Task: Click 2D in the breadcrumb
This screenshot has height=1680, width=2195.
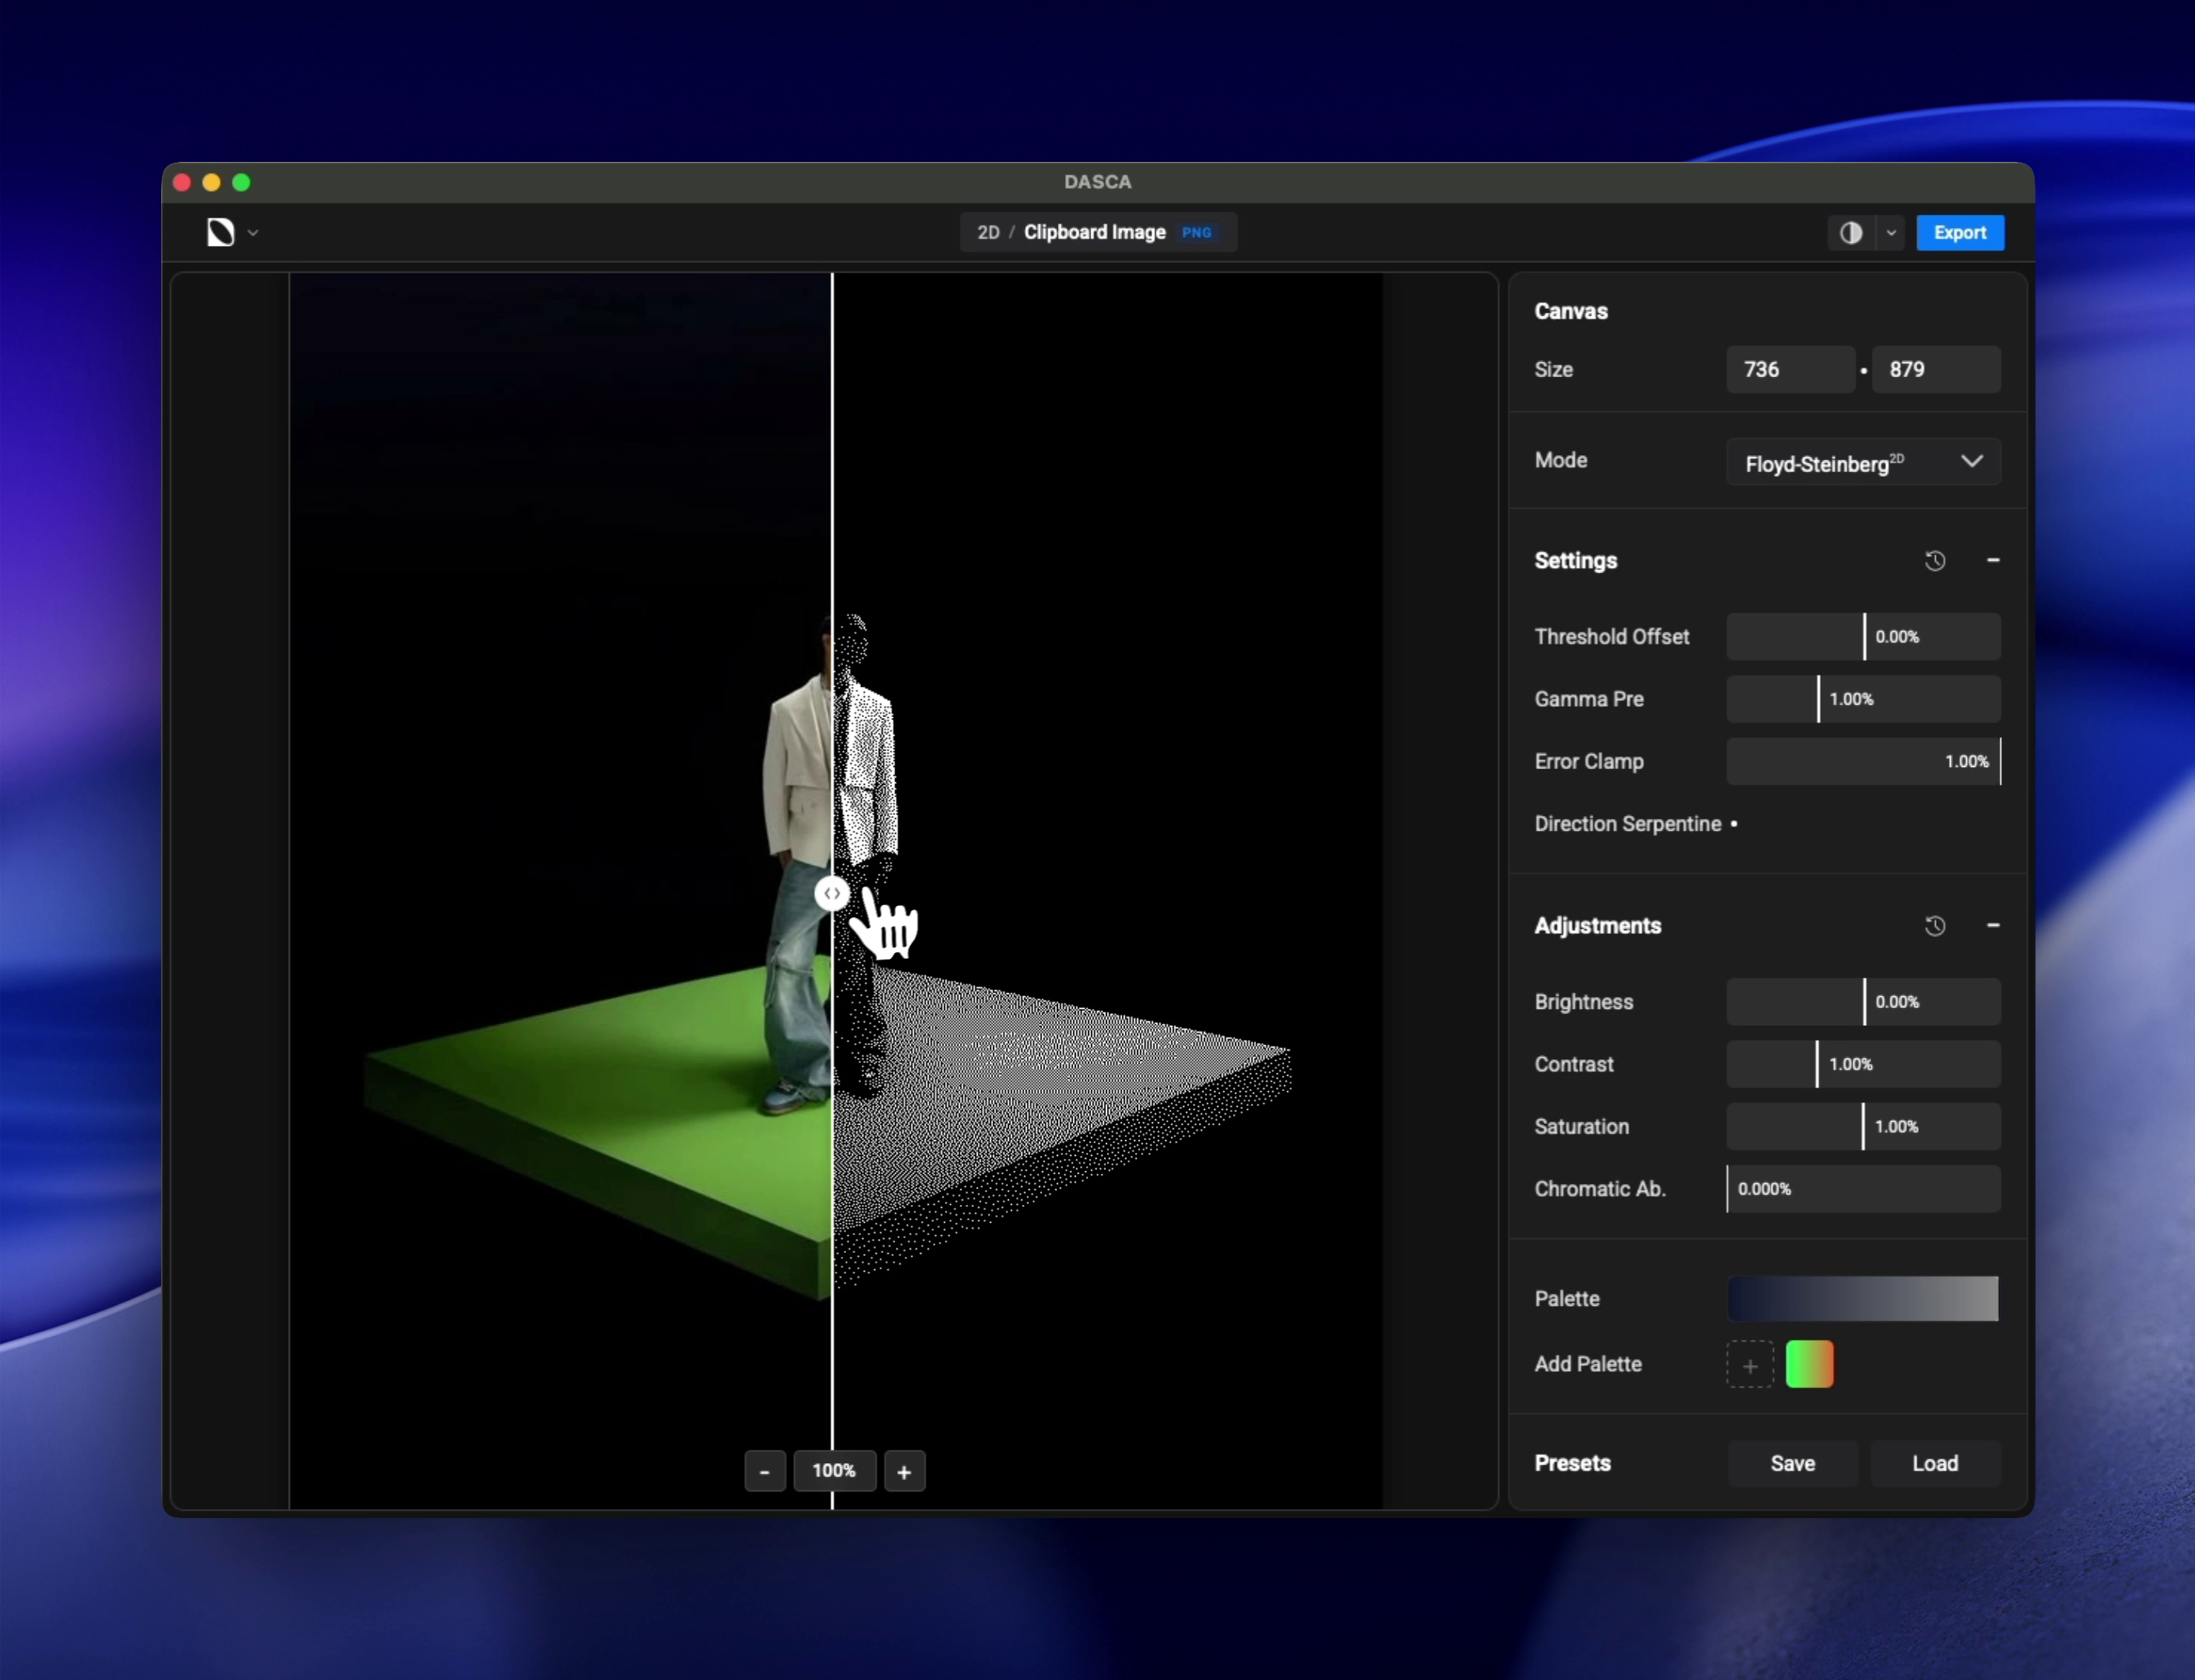Action: pyautogui.click(x=987, y=232)
